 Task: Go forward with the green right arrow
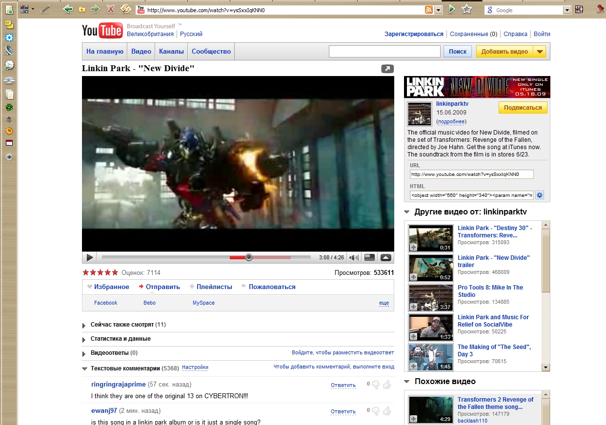click(96, 9)
